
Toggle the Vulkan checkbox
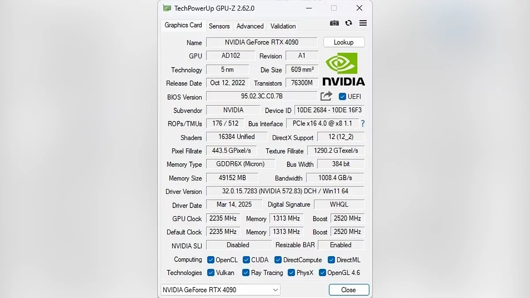[211, 272]
